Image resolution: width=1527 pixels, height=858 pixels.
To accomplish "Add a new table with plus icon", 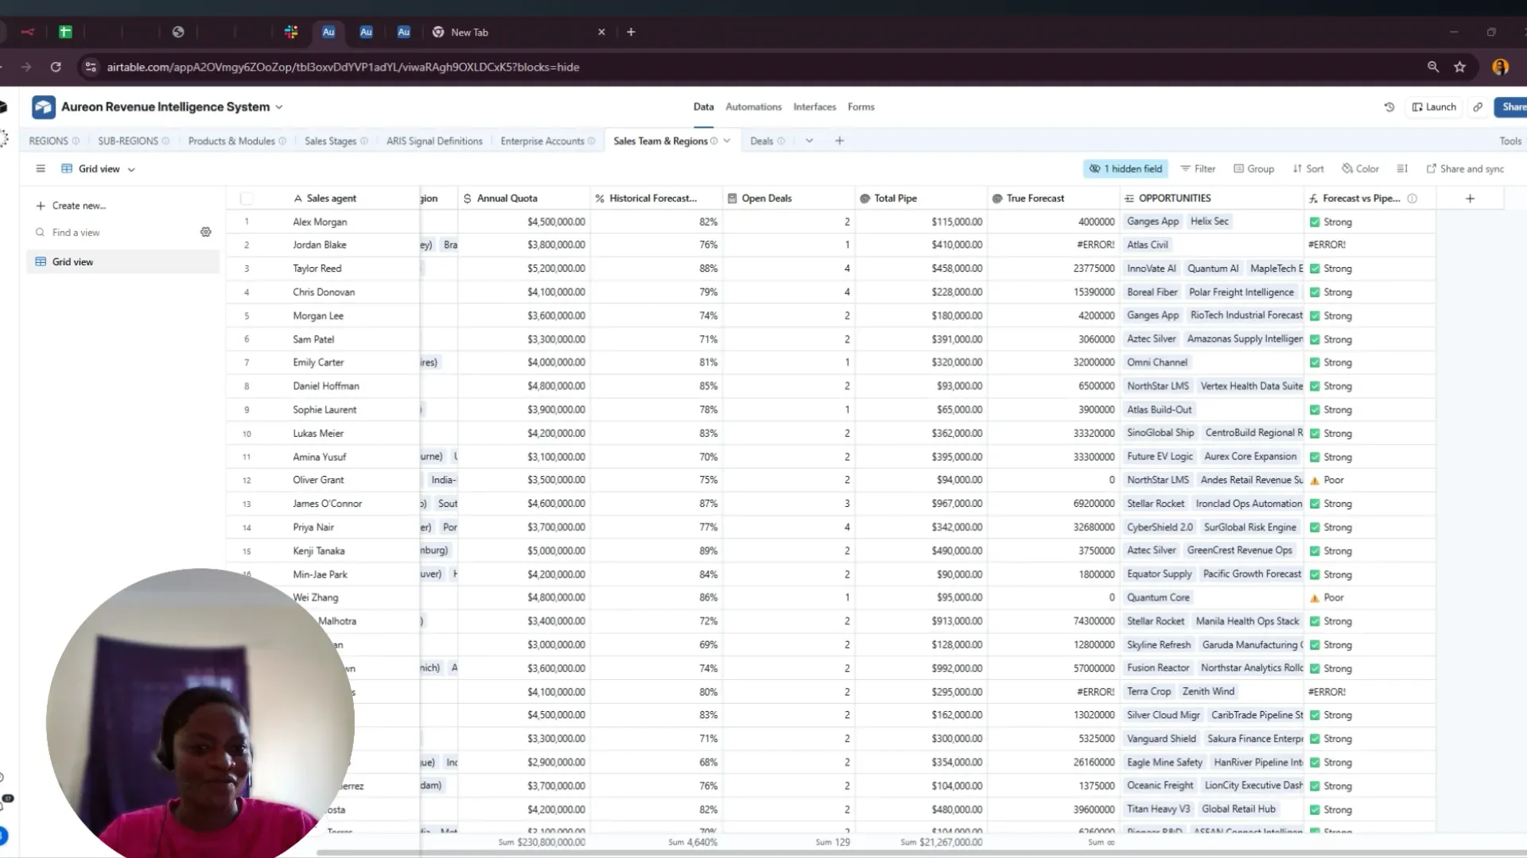I will tap(839, 141).
